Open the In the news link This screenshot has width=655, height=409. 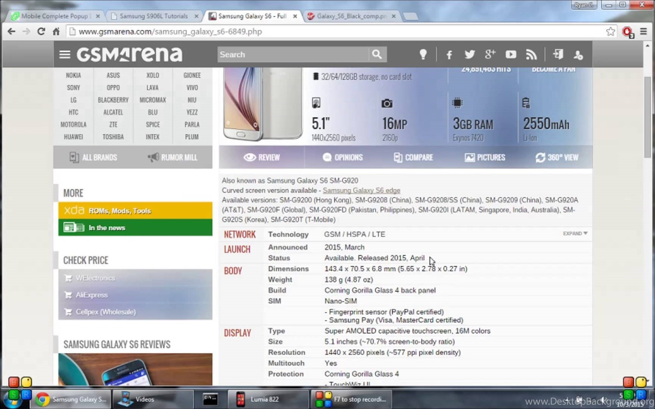[135, 227]
